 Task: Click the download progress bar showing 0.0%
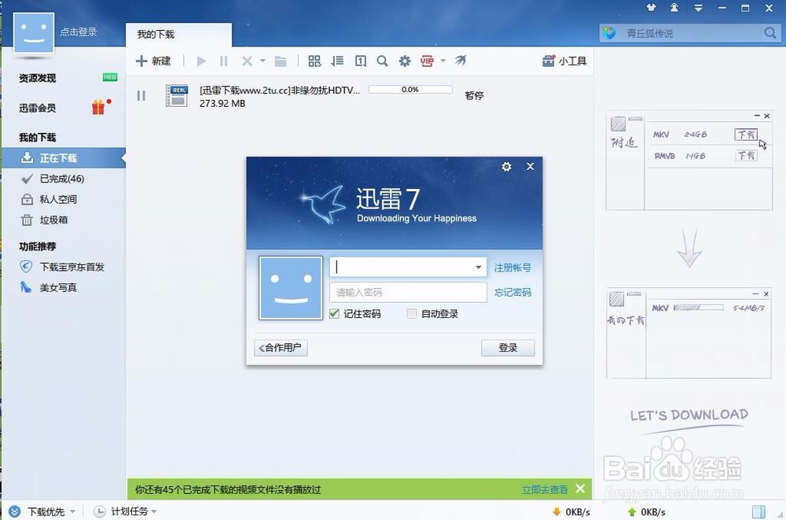coord(410,89)
